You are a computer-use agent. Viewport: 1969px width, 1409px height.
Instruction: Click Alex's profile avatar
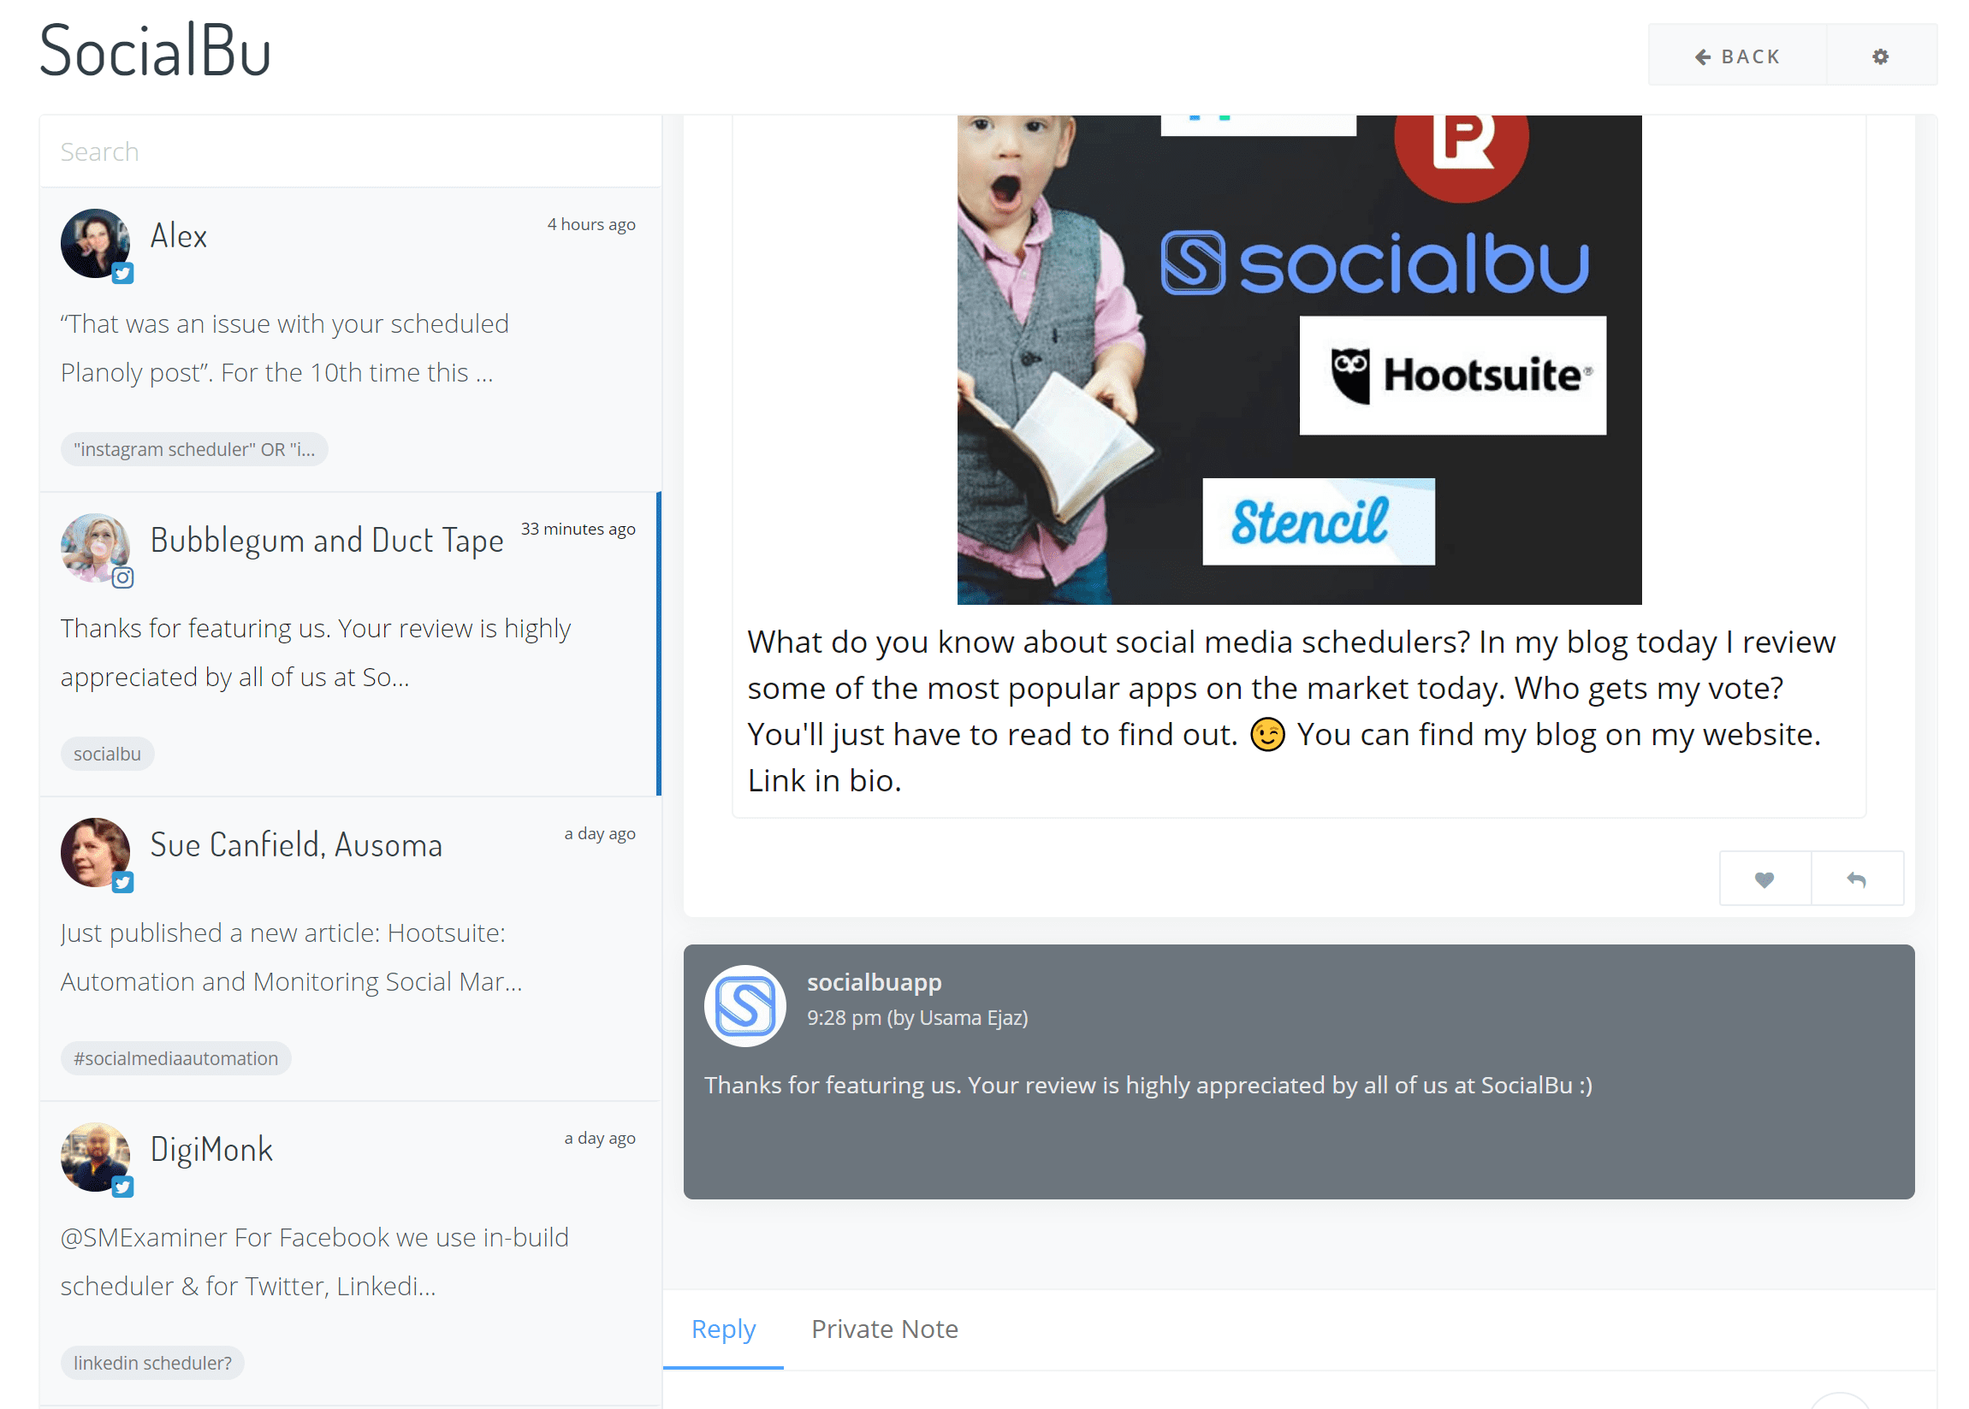click(x=95, y=243)
